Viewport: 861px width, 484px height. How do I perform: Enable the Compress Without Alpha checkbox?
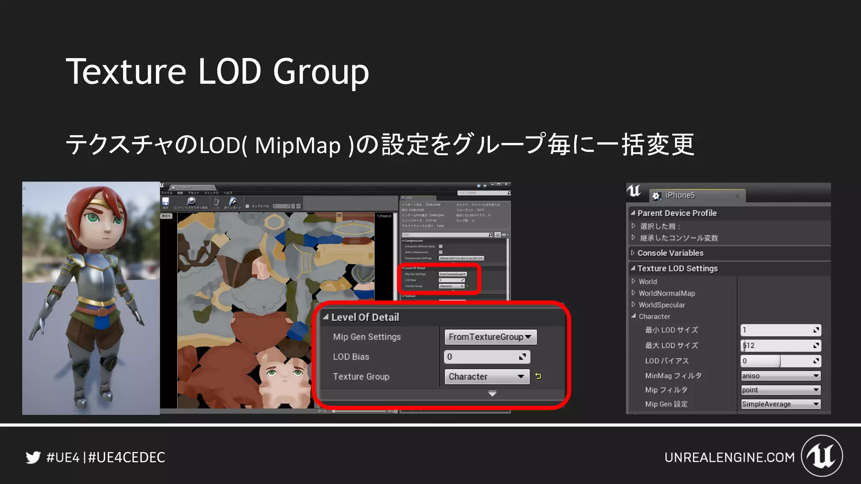(x=441, y=246)
